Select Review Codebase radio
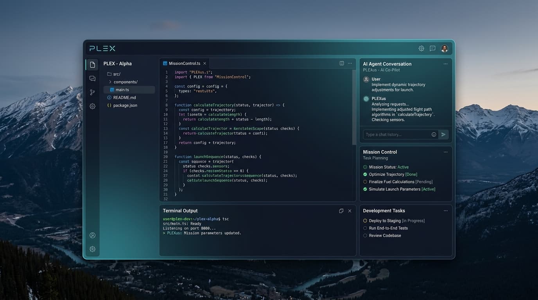The height and width of the screenshot is (300, 538). [x=365, y=236]
